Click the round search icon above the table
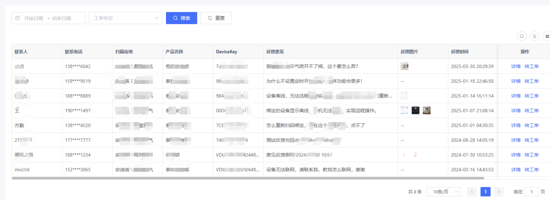The height and width of the screenshot is (200, 550). (x=522, y=36)
